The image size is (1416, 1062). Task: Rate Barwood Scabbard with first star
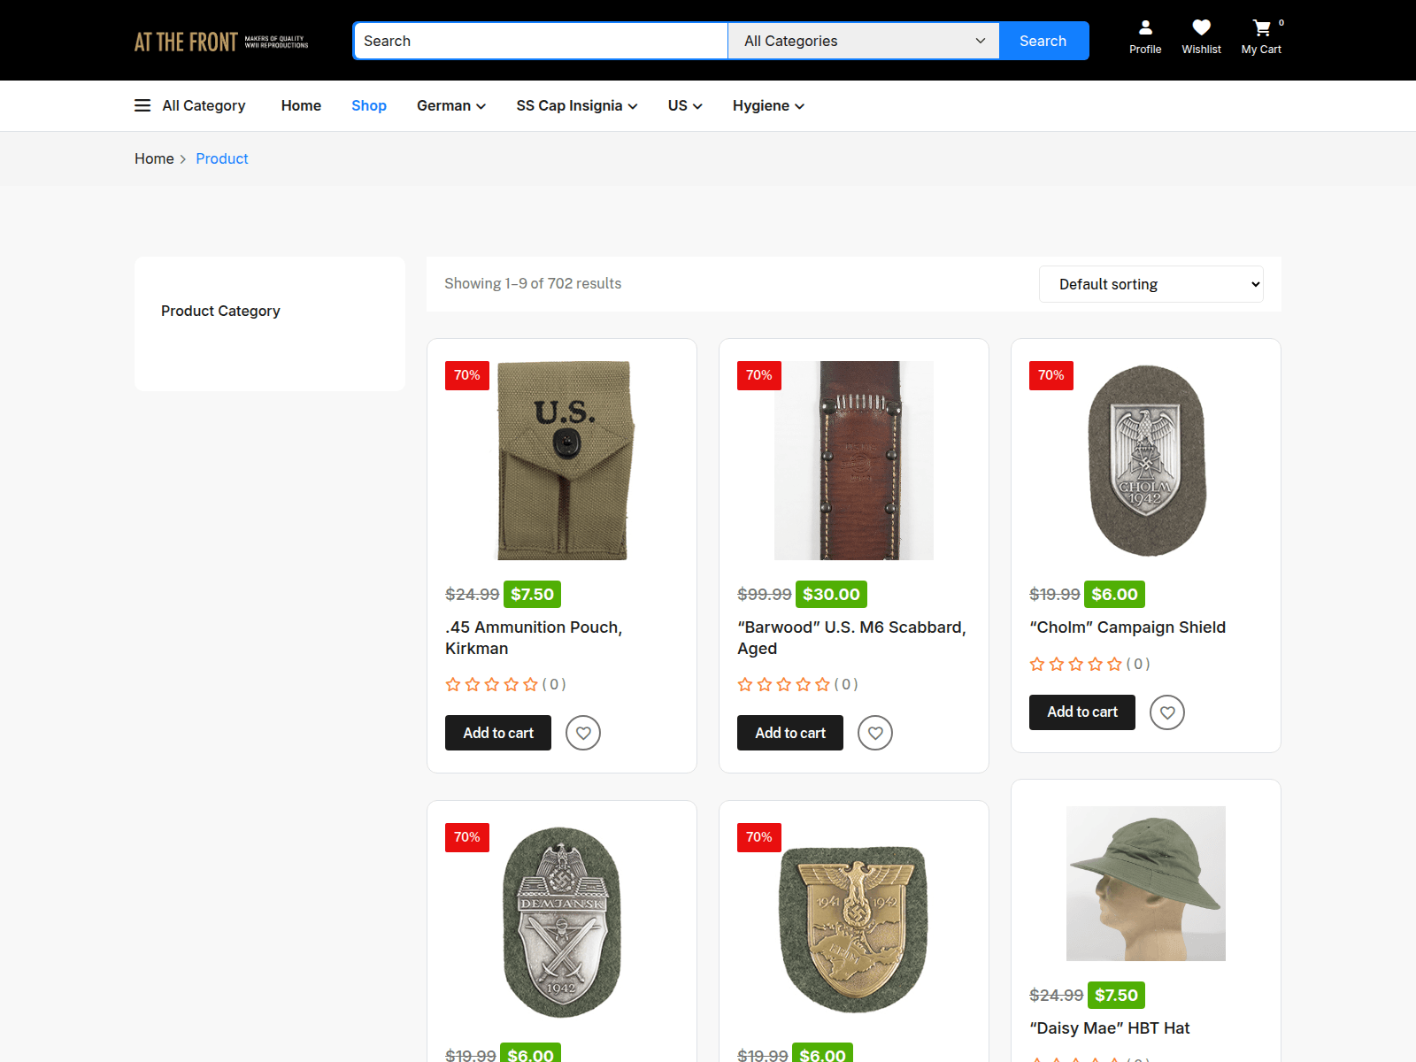[745, 684]
